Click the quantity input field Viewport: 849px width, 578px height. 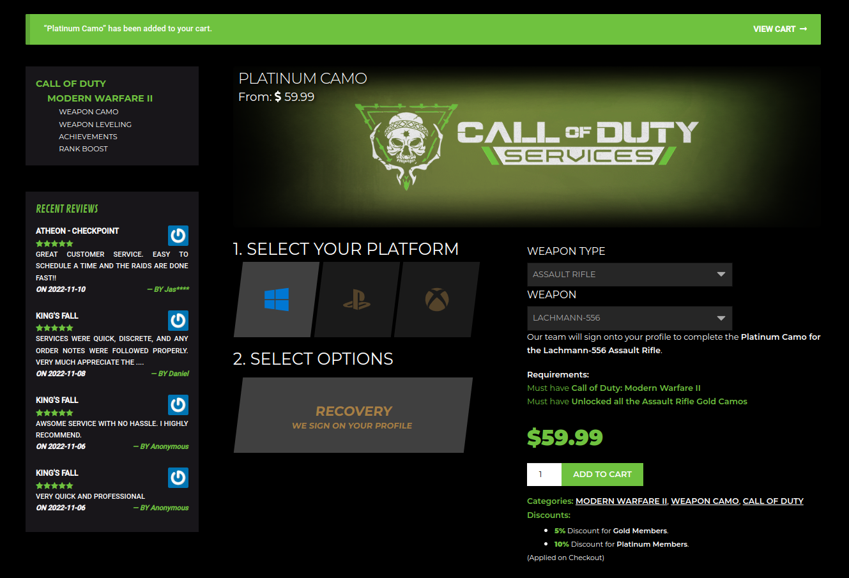[x=544, y=475]
